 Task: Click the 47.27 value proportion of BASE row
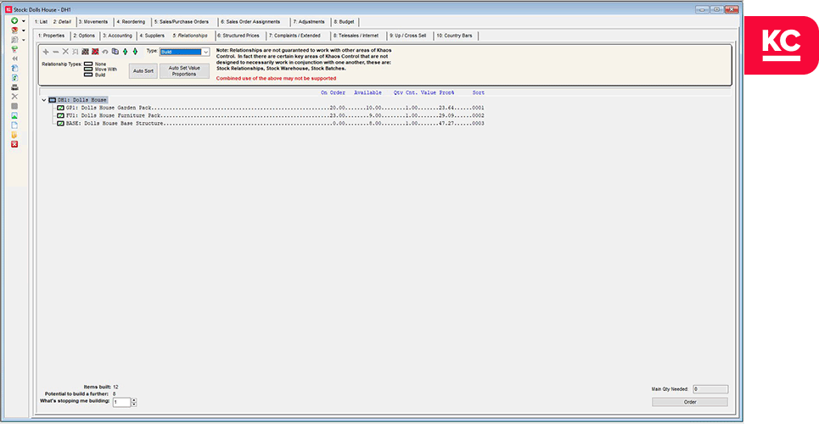tap(446, 124)
